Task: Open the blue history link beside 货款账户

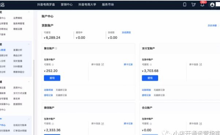Action: click(x=212, y=25)
